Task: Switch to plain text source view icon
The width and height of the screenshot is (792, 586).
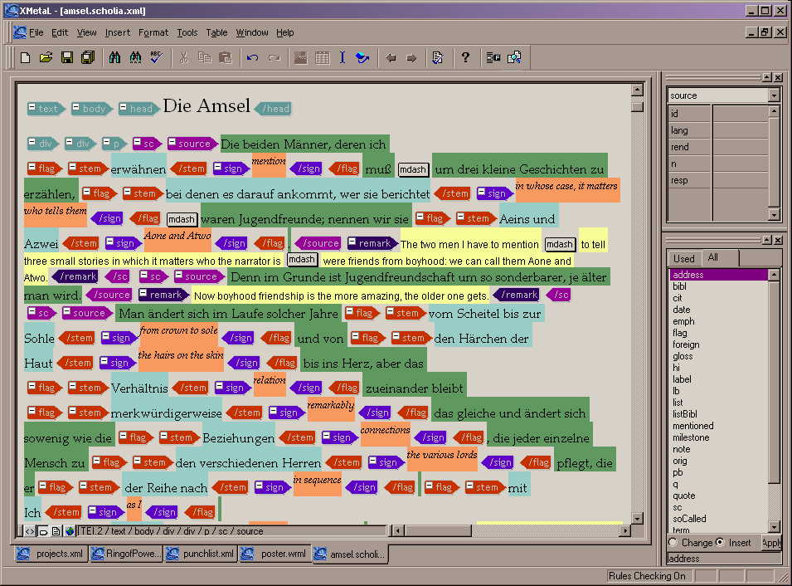Action: pos(30,531)
